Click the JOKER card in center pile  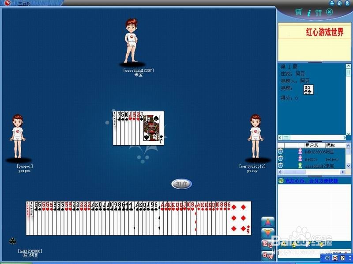(x=115, y=128)
